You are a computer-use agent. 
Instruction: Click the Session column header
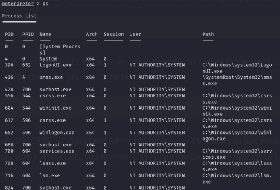pos(113,34)
